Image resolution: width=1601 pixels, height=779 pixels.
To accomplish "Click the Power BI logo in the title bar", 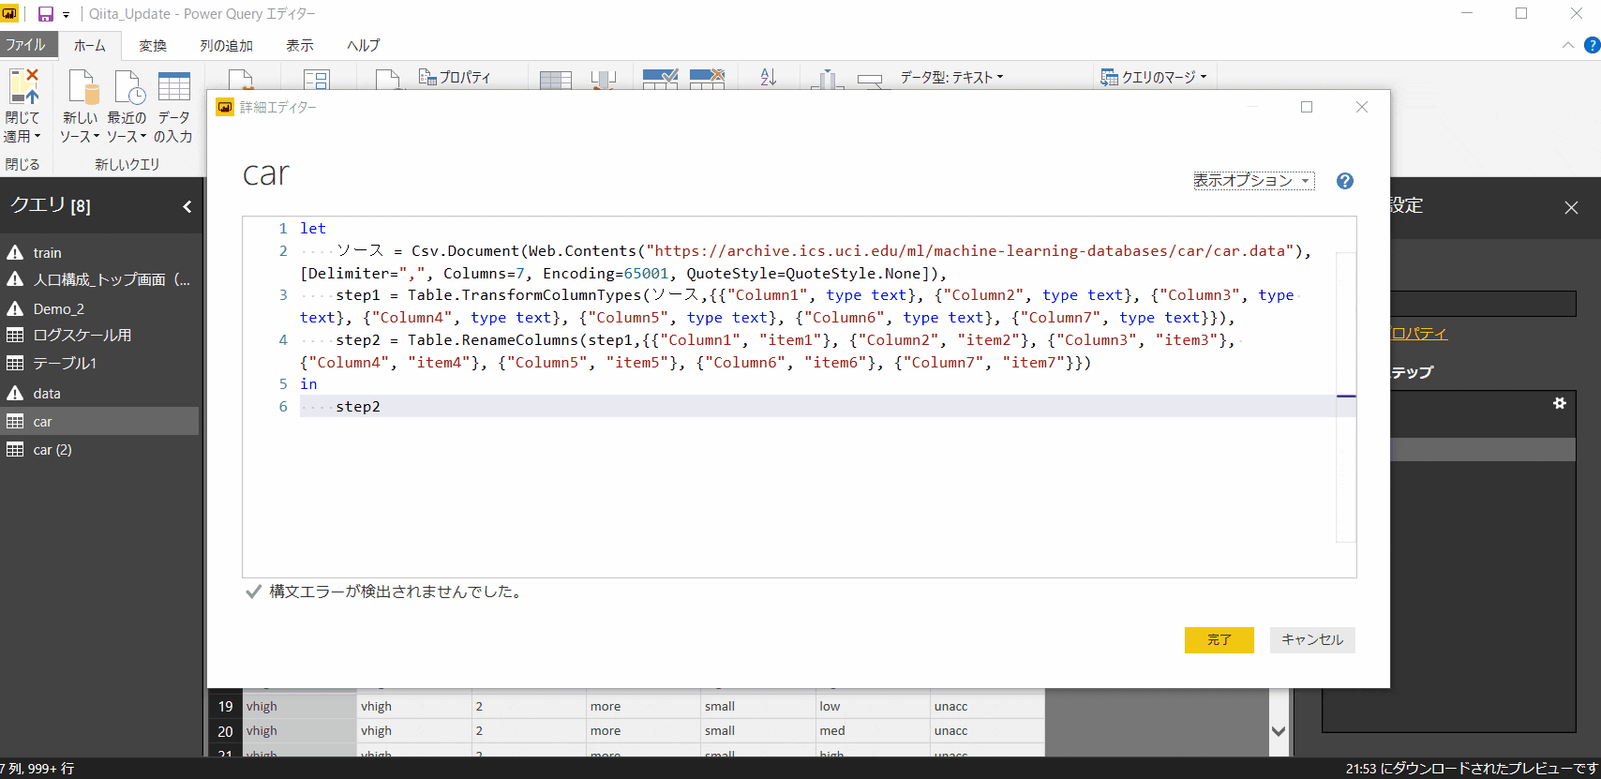I will point(9,13).
